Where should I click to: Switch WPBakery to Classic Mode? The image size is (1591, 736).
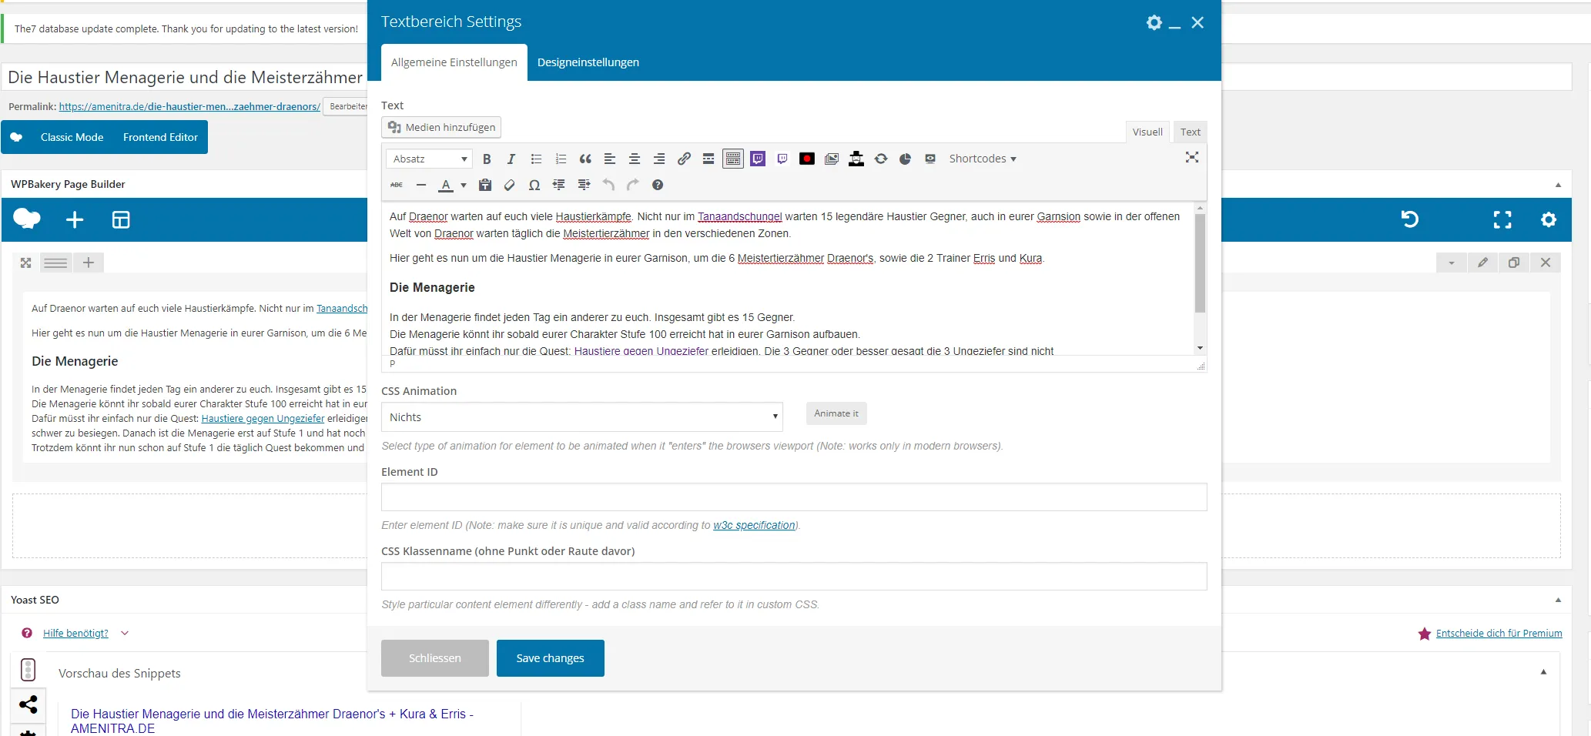(72, 137)
